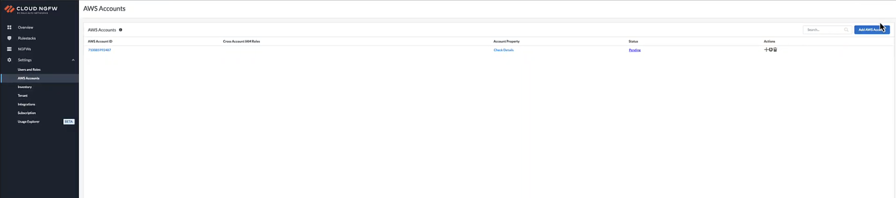The image size is (896, 198).
Task: Collapse the Settings section chevron
Action: (73, 60)
